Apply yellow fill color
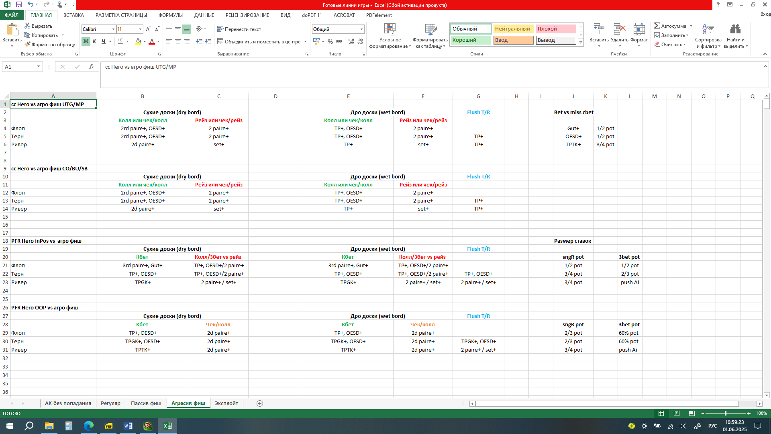Screen dimensions: 771x434 (138, 41)
